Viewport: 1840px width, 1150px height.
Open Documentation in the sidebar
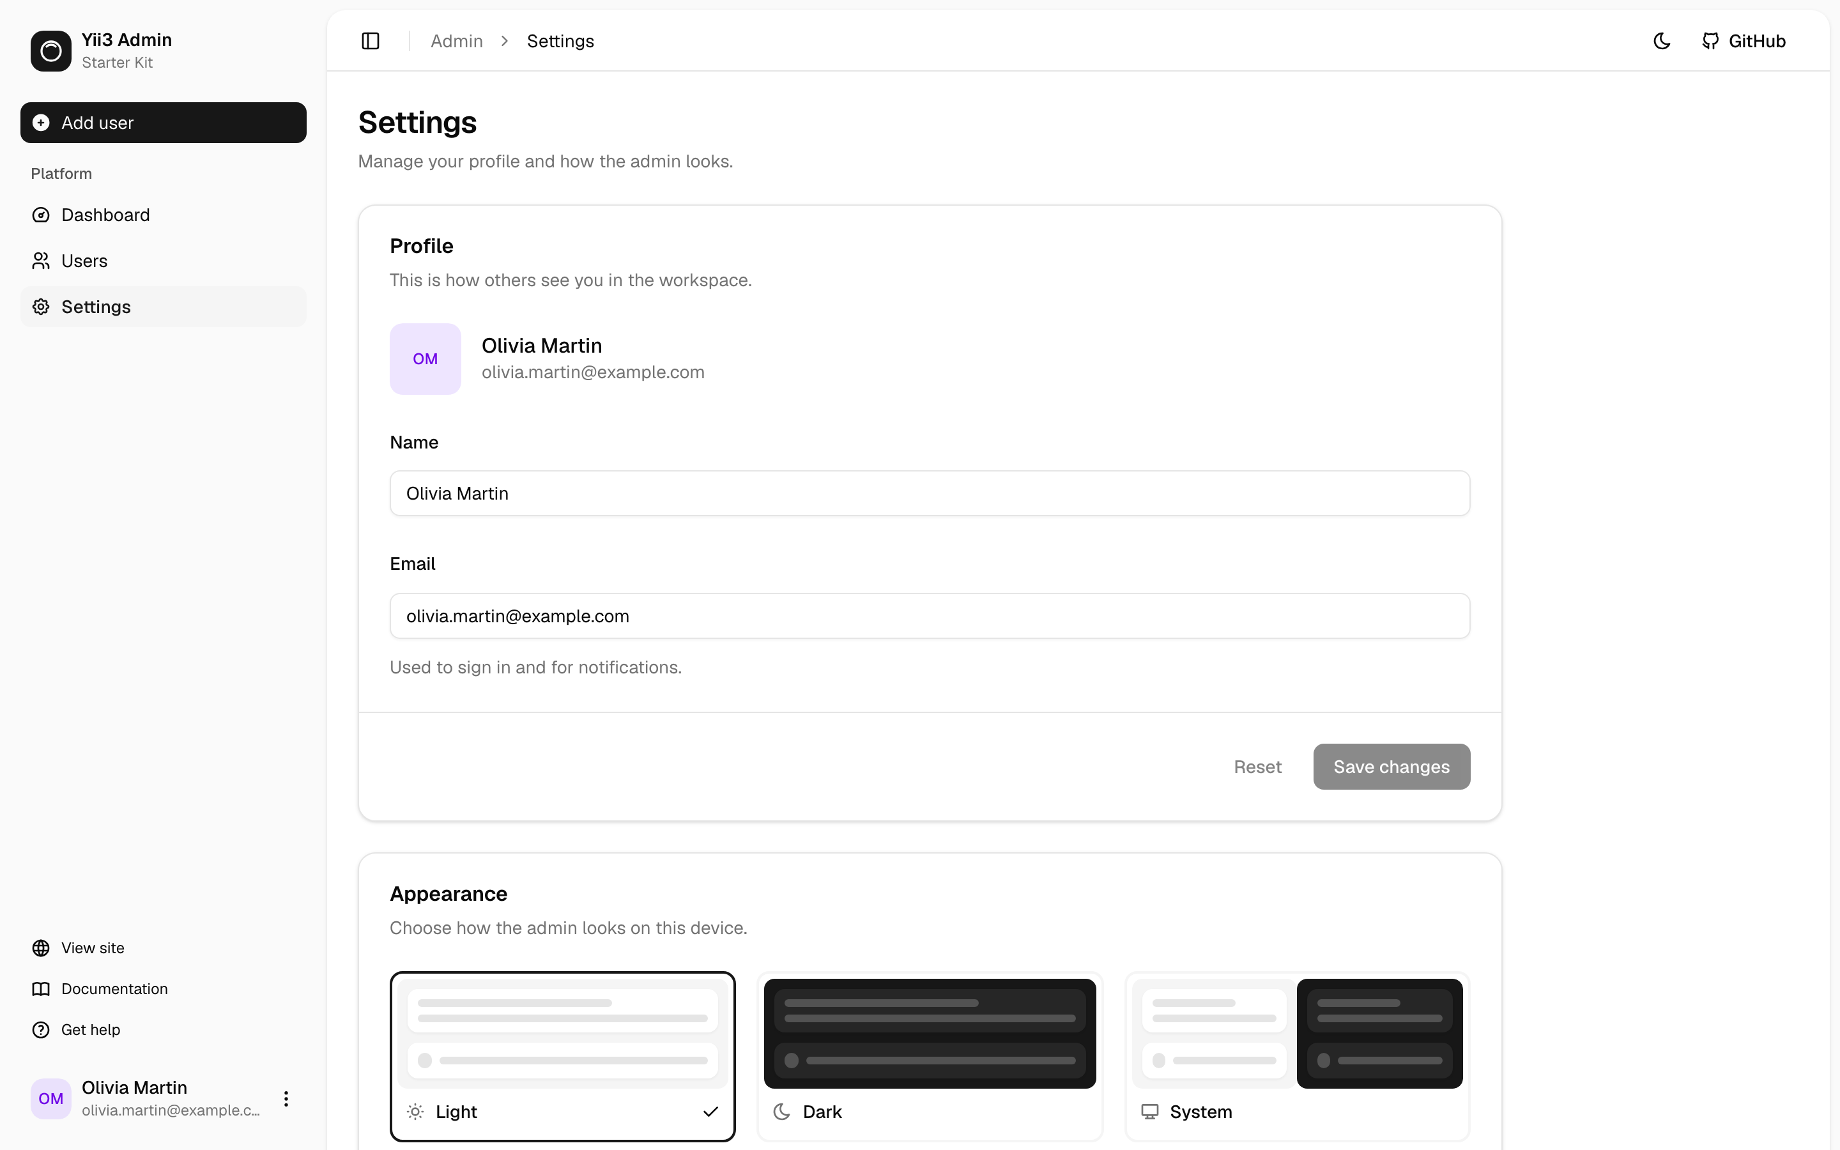[x=164, y=989]
